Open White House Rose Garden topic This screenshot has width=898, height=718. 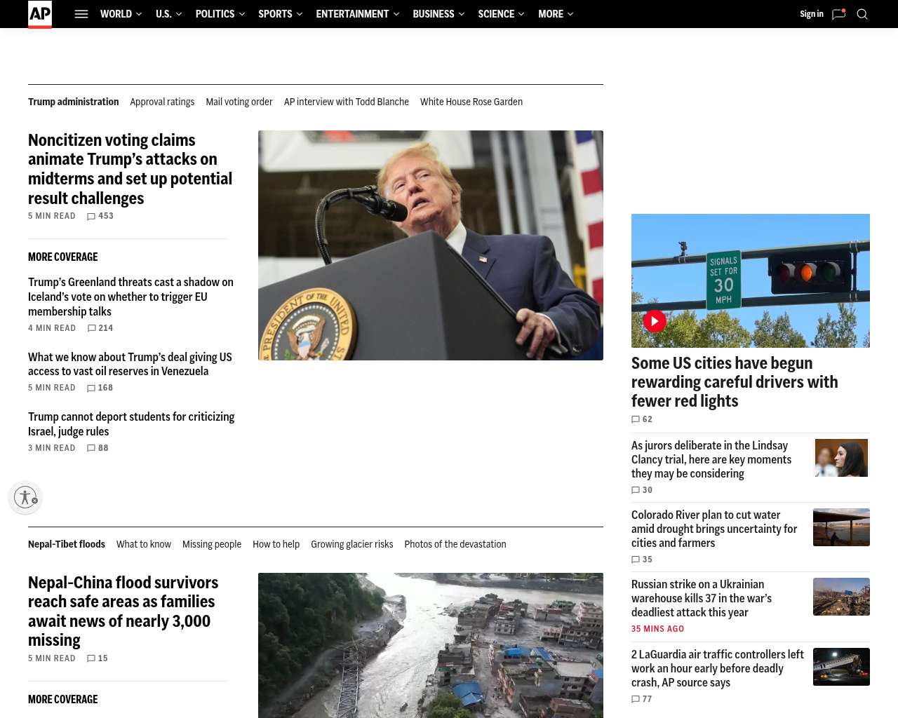point(471,102)
